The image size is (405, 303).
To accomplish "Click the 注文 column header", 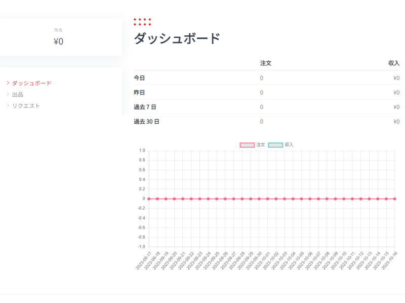I will [266, 63].
